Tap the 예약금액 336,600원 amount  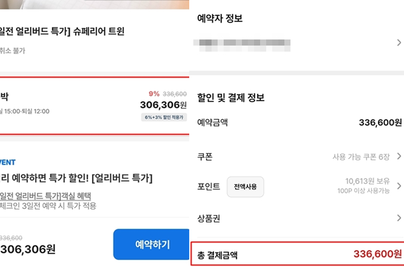click(380, 122)
